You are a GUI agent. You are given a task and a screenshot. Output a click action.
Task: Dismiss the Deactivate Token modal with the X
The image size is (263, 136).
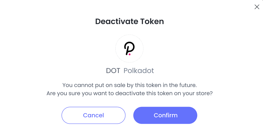click(257, 7)
